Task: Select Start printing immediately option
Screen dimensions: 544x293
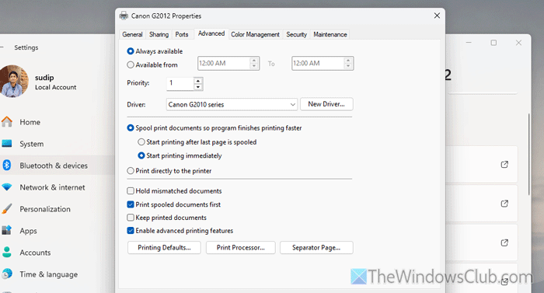Action: pyautogui.click(x=141, y=155)
